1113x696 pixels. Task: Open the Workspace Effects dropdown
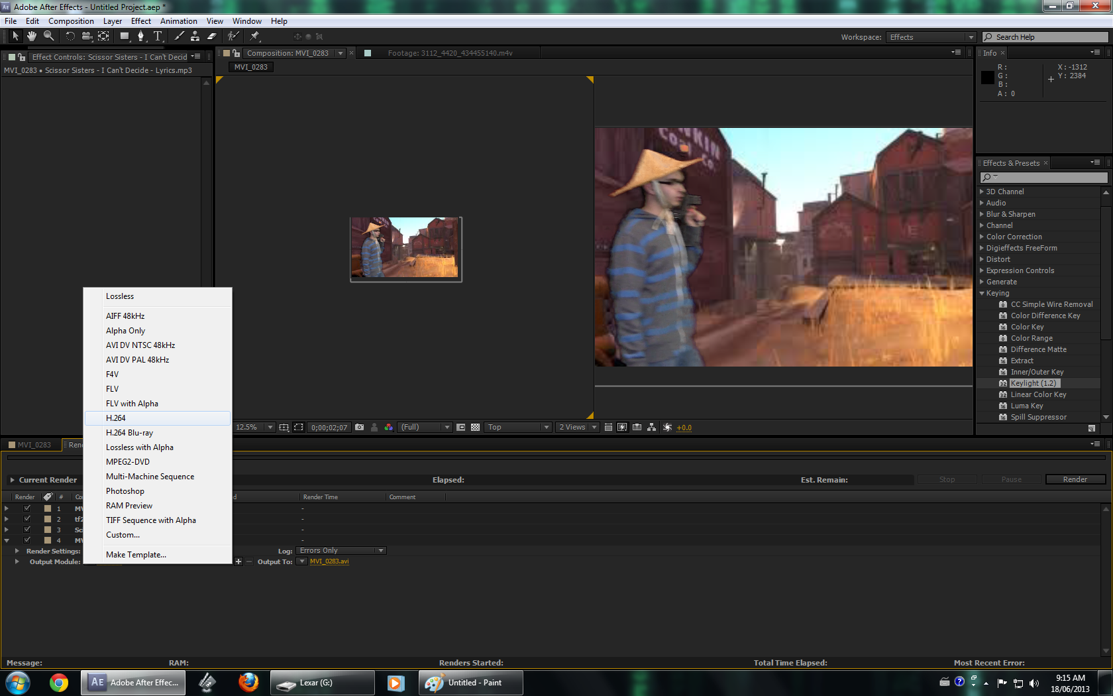click(931, 37)
